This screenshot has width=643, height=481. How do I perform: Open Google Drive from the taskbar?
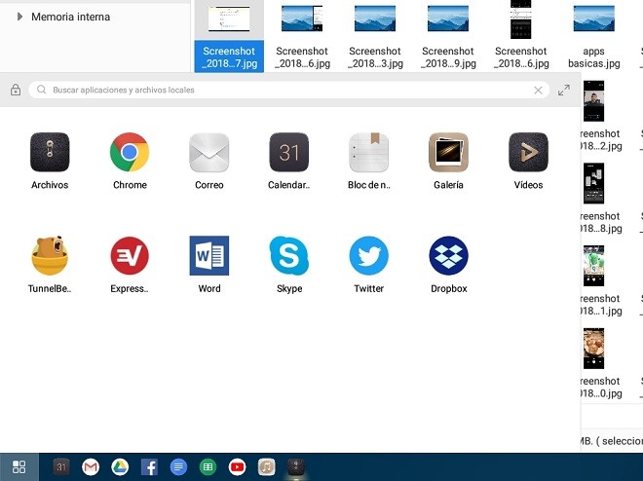point(120,466)
